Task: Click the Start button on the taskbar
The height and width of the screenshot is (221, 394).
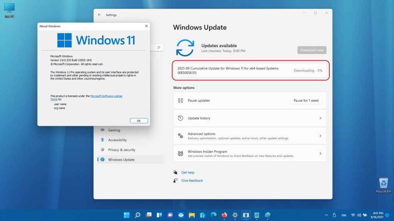Action: (x=127, y=215)
